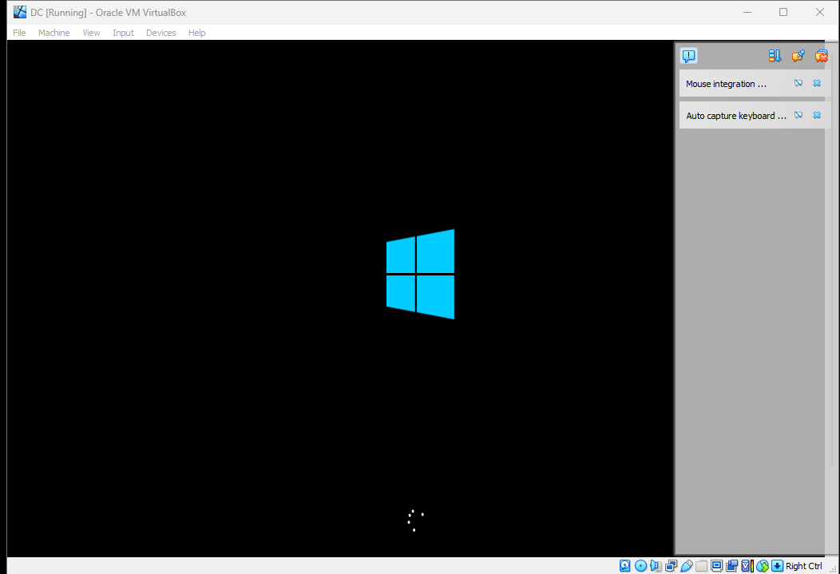
Task: Click the USB devices status icon
Action: point(687,566)
